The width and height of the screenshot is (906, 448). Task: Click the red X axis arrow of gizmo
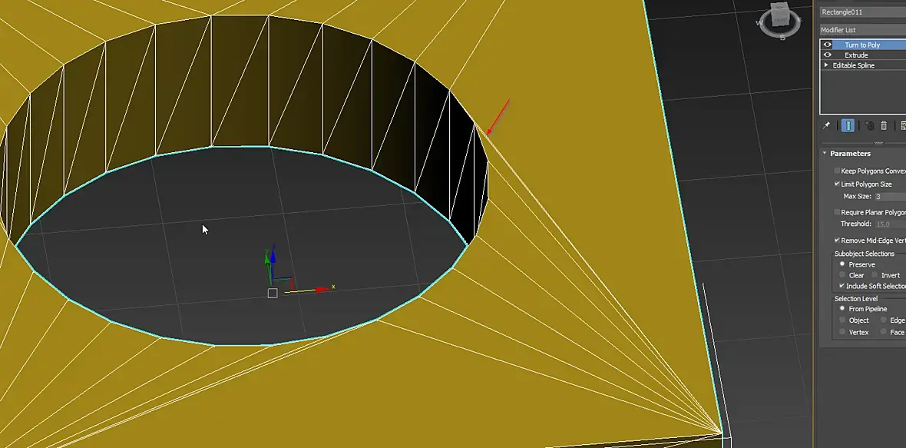tap(322, 289)
